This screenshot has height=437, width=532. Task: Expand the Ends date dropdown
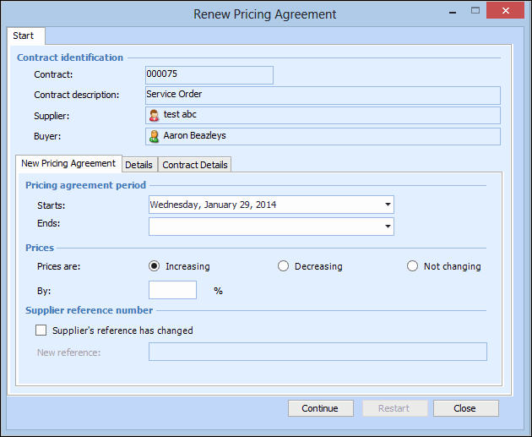click(x=387, y=227)
